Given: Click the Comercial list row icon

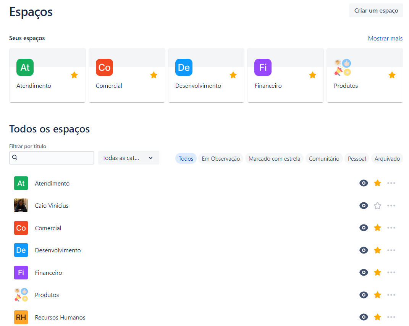Looking at the screenshot, I should (x=21, y=228).
